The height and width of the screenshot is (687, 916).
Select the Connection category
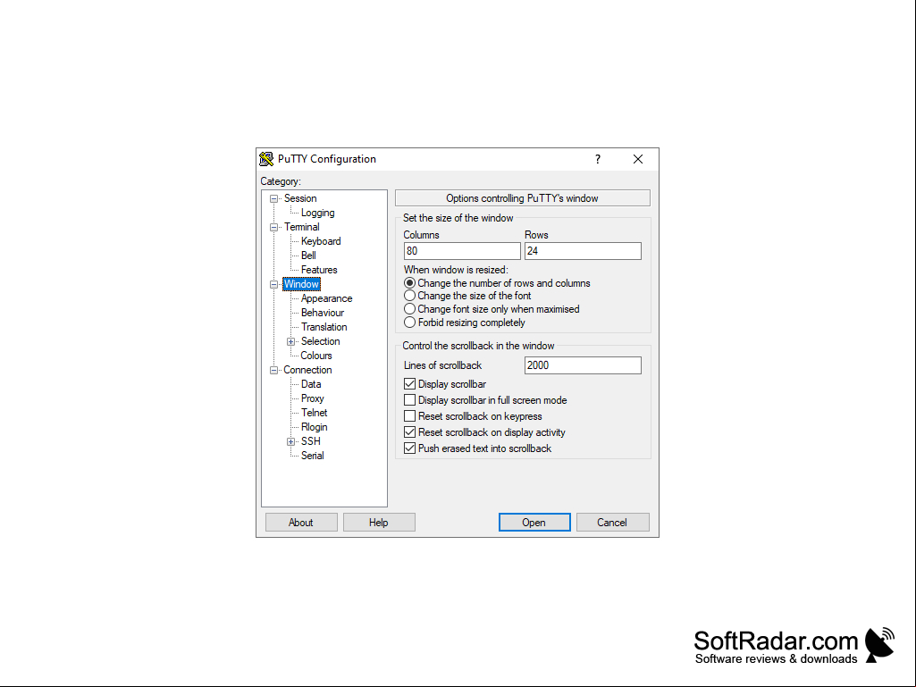[307, 371]
